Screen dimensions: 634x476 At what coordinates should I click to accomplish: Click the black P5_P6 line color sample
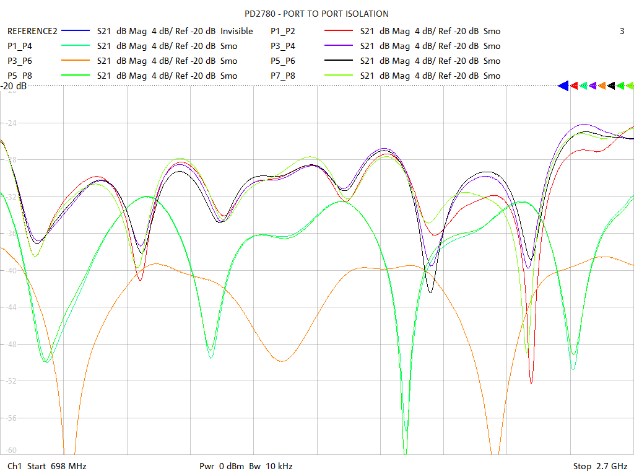(339, 61)
